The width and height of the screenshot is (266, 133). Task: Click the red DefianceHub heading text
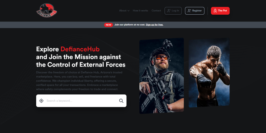pyautogui.click(x=80, y=49)
